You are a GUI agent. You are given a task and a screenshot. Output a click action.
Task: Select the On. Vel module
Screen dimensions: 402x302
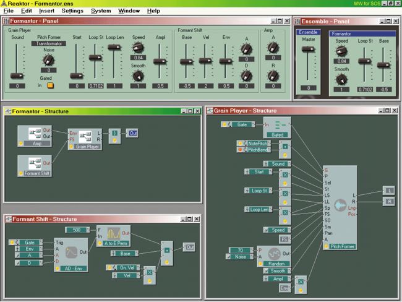(x=123, y=267)
